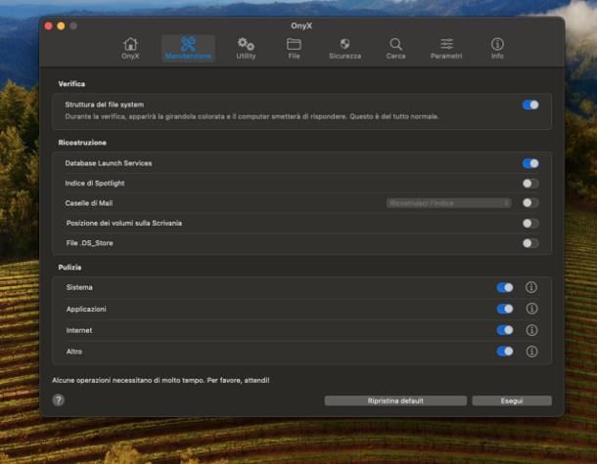
Task: Enable File .DS_Store switch
Action: pos(530,243)
